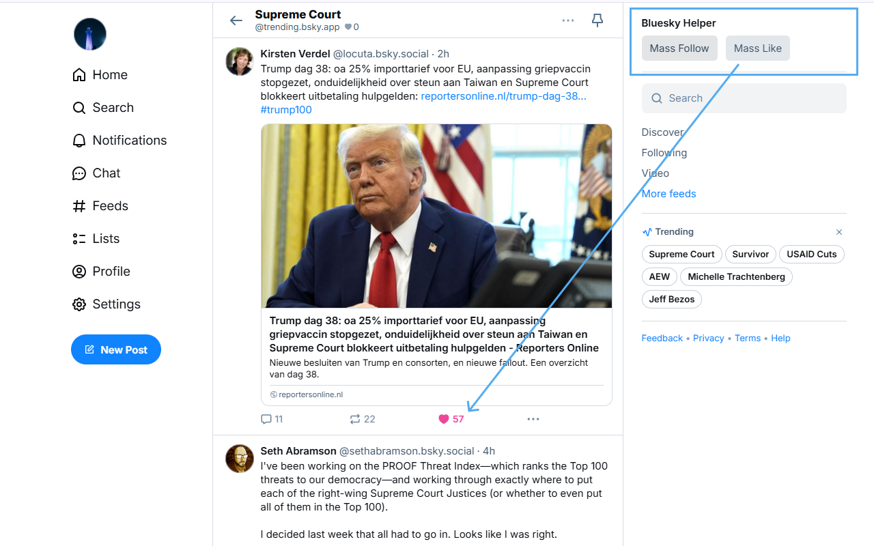This screenshot has width=874, height=546.
Task: Open Settings from sidebar
Action: 107,304
